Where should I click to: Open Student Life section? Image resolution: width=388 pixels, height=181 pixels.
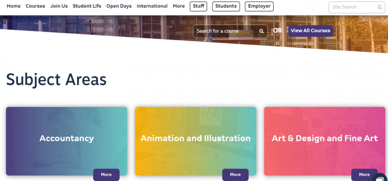[87, 6]
